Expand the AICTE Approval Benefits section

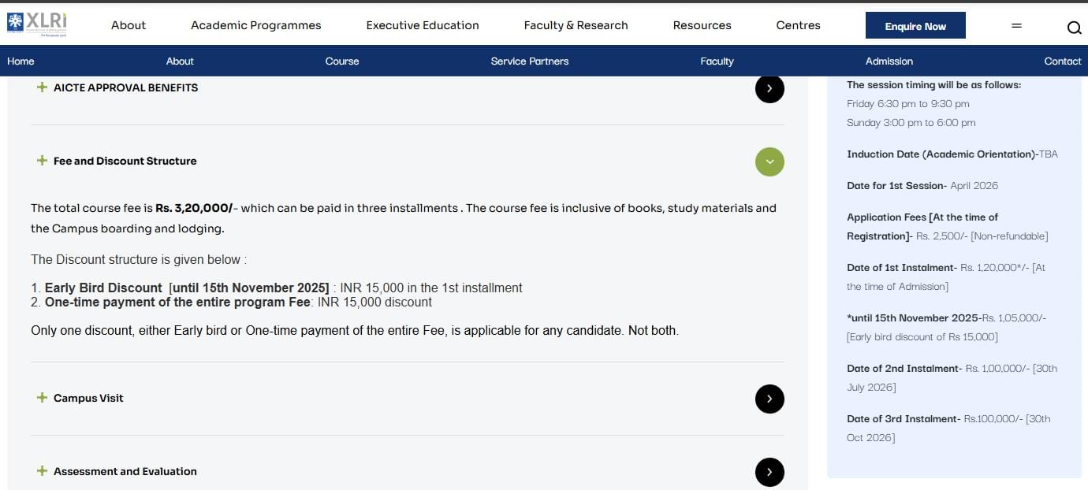tap(125, 87)
